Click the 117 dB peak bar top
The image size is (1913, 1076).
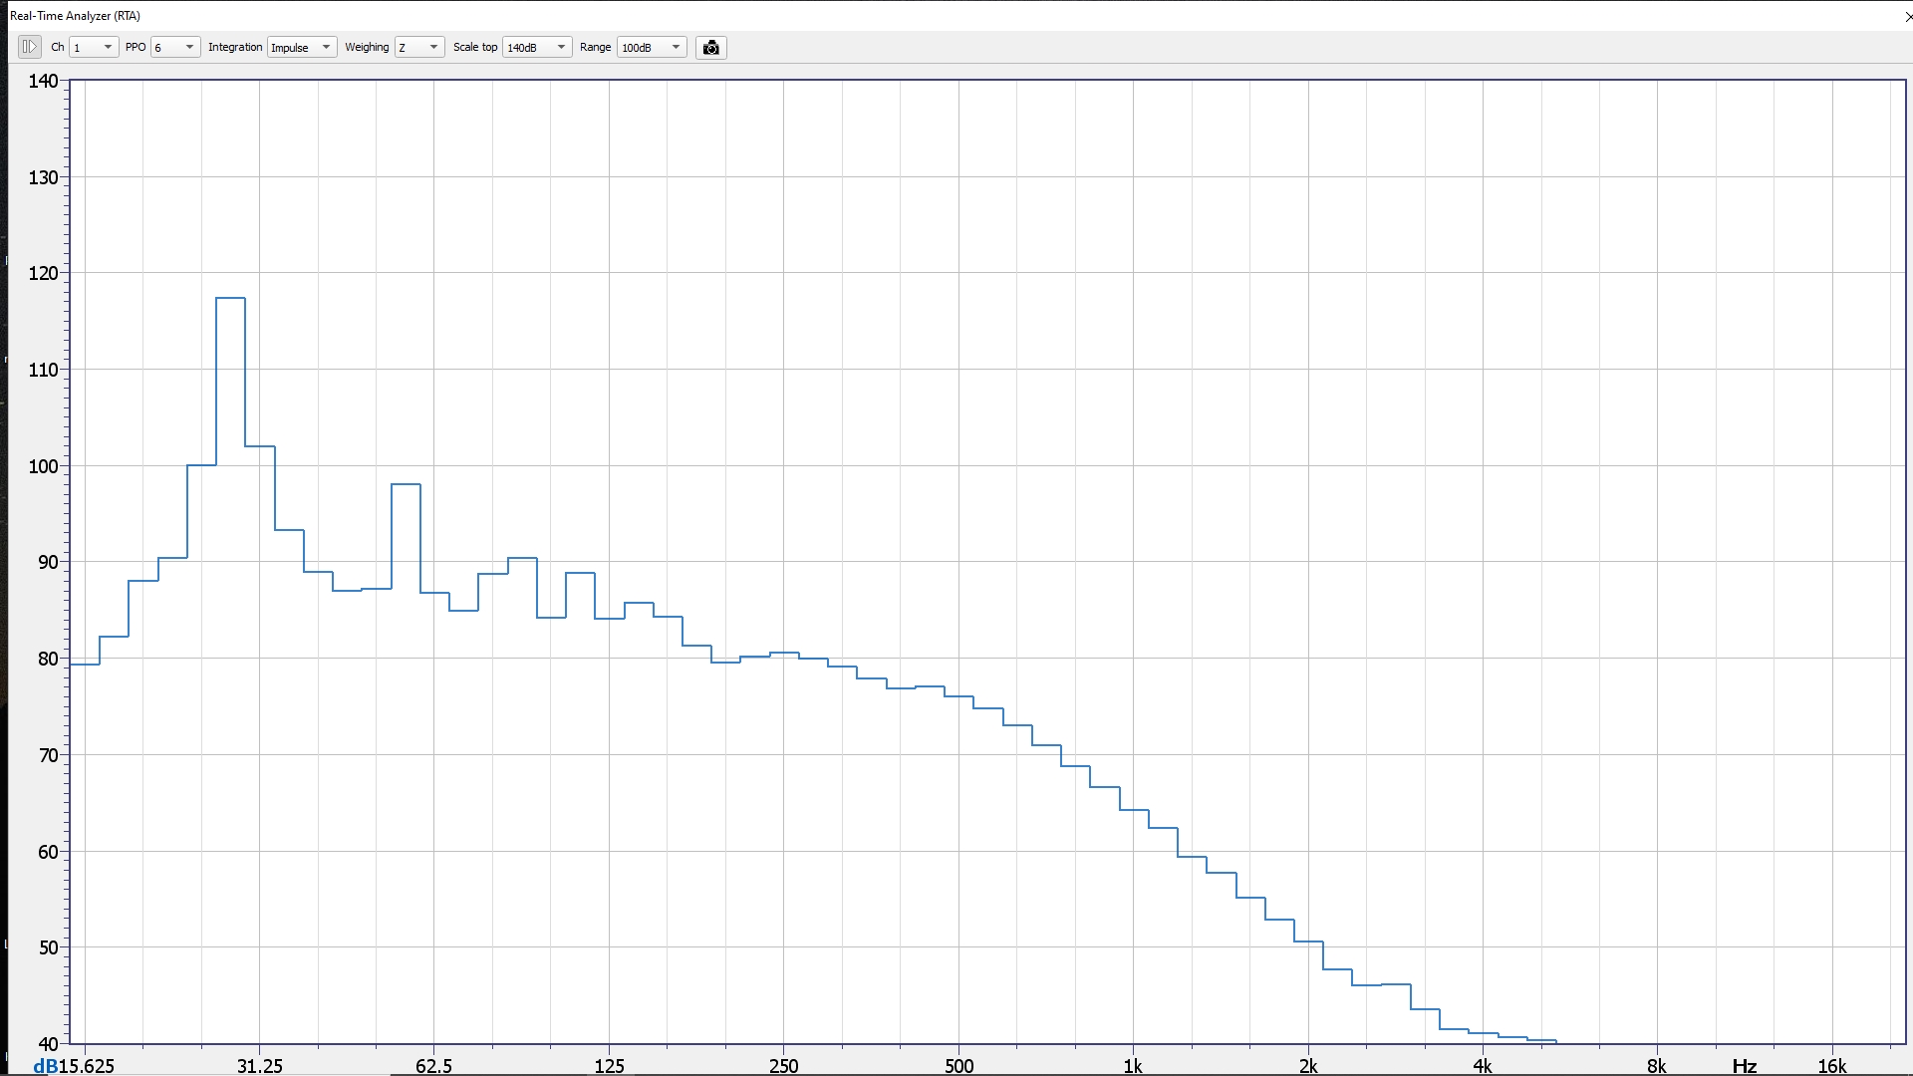coord(230,298)
